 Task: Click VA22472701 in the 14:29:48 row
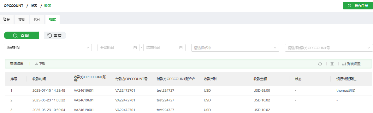pyautogui.click(x=125, y=90)
